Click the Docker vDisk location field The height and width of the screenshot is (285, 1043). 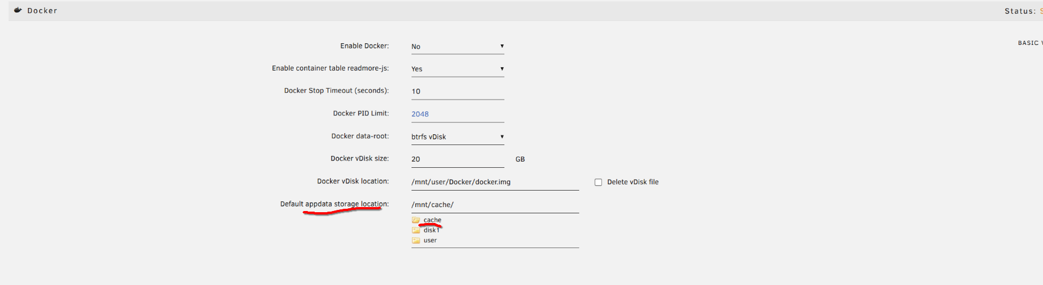(495, 182)
